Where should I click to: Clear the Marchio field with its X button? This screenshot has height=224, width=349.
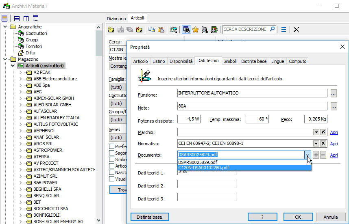(323, 132)
